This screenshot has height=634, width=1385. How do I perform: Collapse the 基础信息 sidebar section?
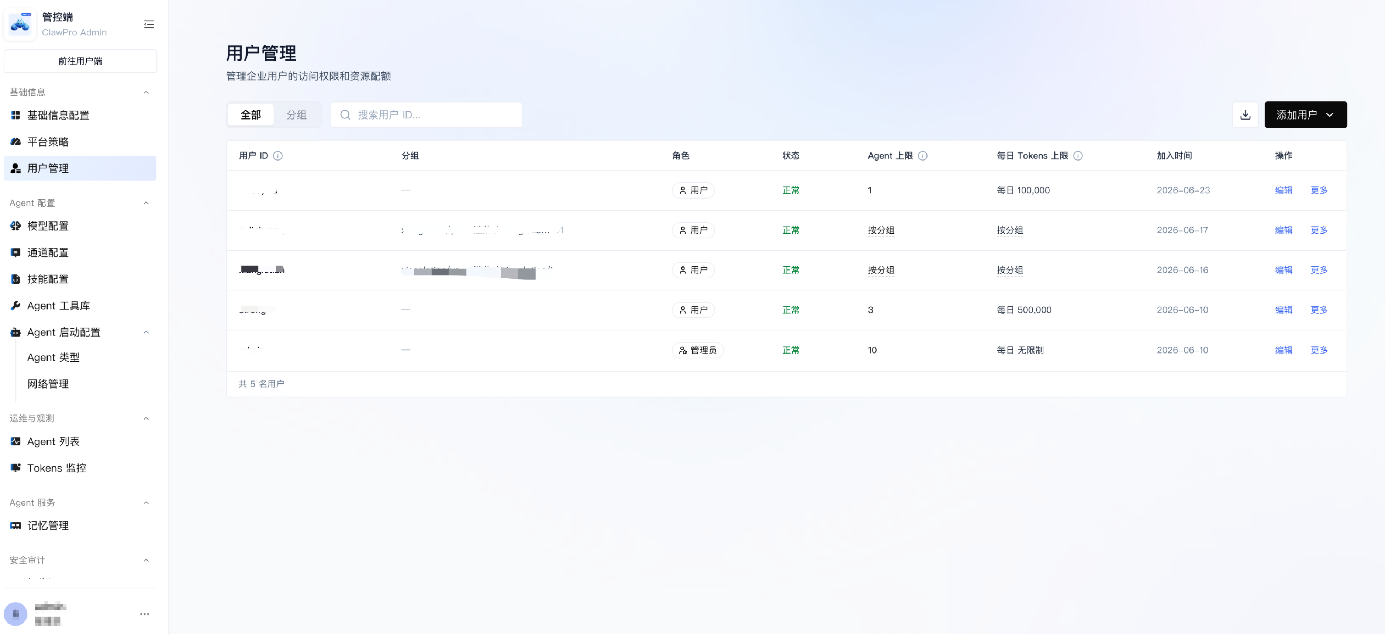146,92
